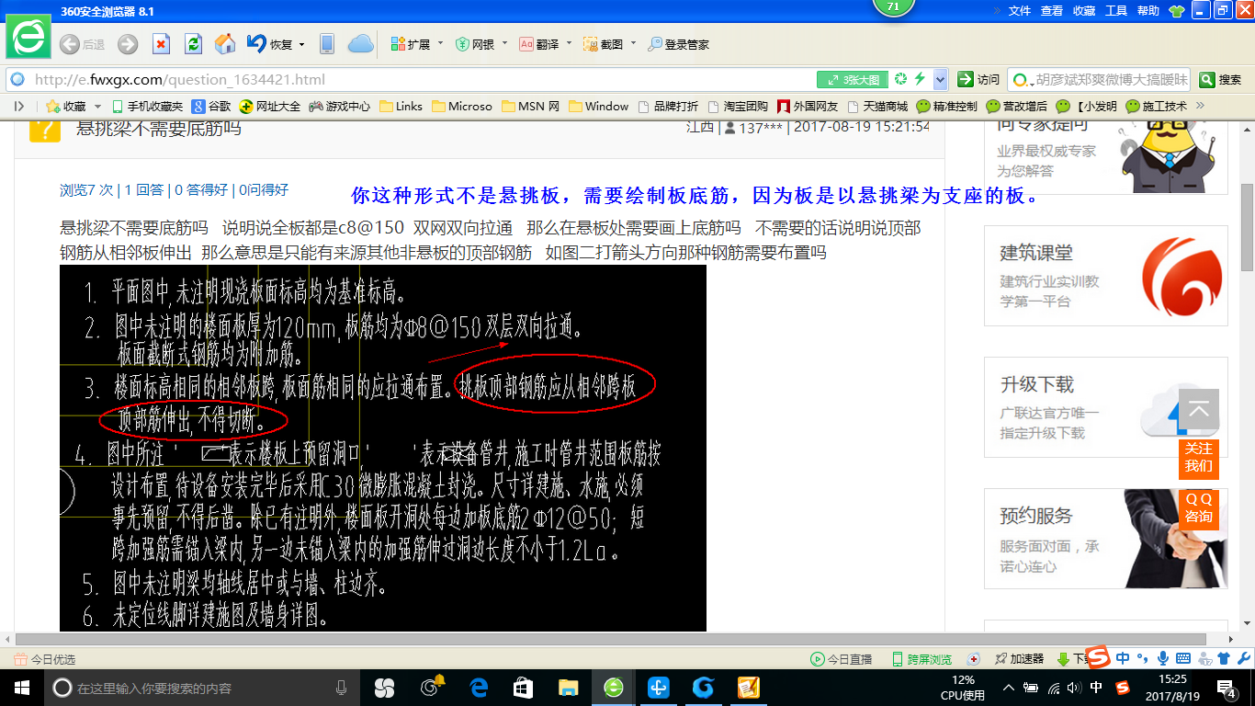This screenshot has width=1255, height=706.
Task: Open 今日直播 in status bar
Action: 842,659
